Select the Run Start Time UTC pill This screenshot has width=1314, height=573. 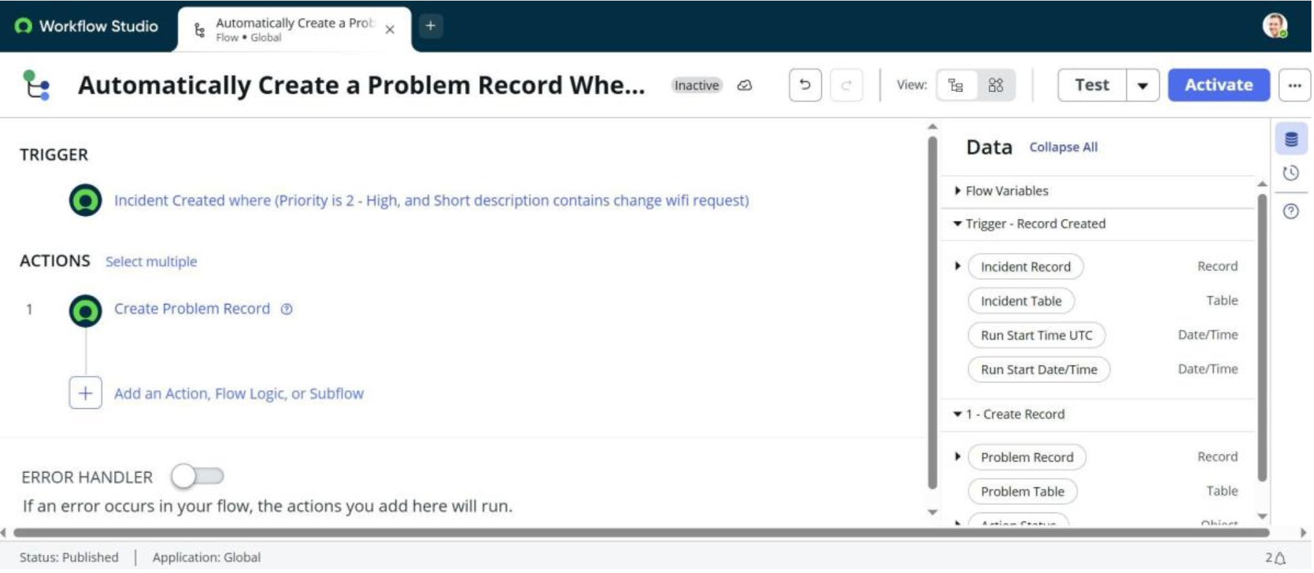1036,335
